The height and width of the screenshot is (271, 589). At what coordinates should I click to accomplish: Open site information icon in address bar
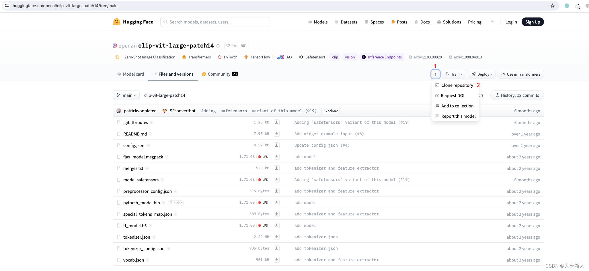7,6
